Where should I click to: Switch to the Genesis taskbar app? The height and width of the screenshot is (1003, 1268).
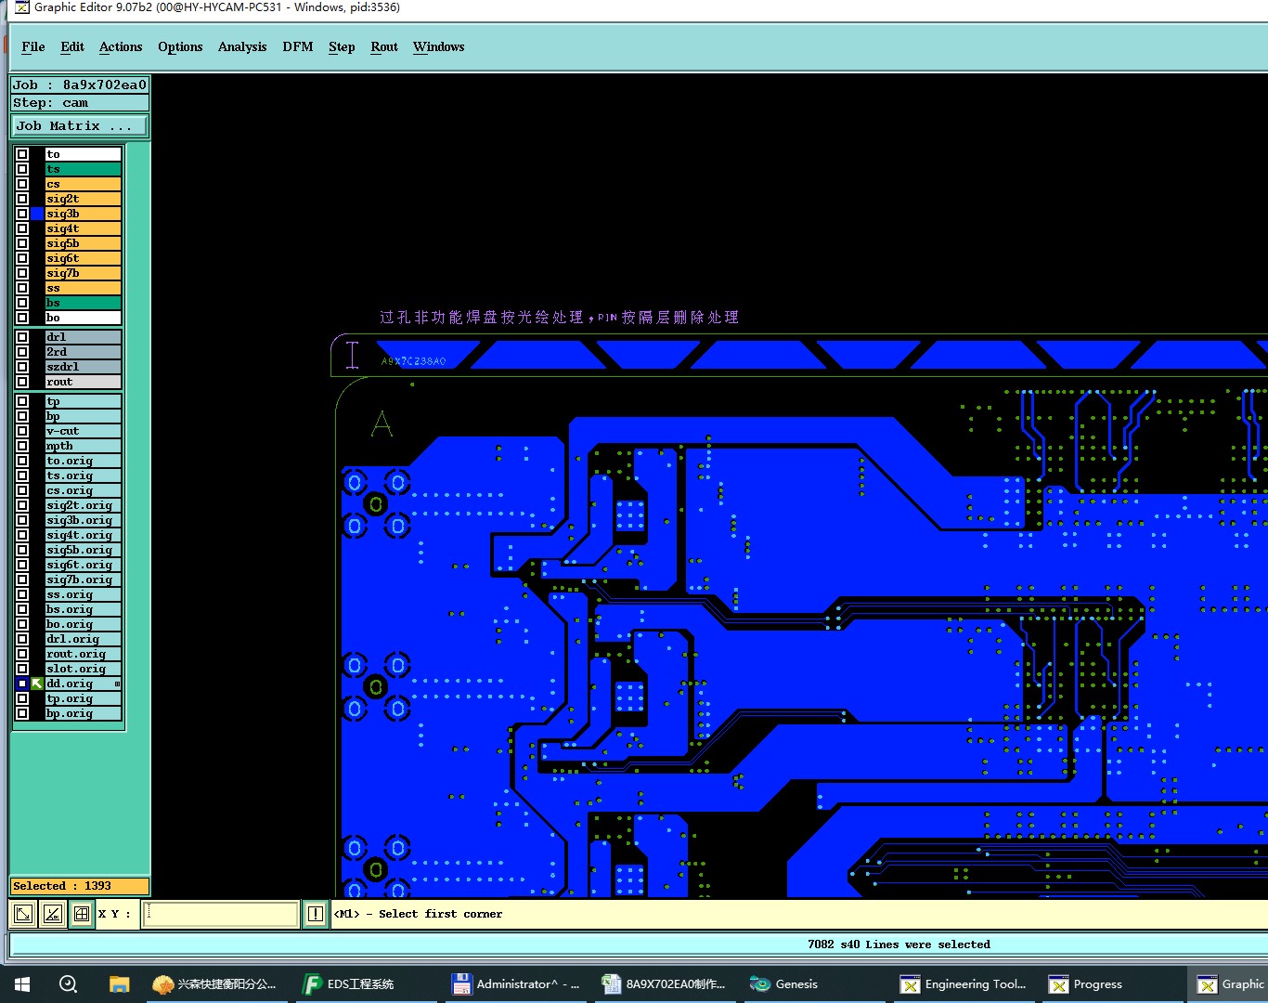tap(784, 984)
